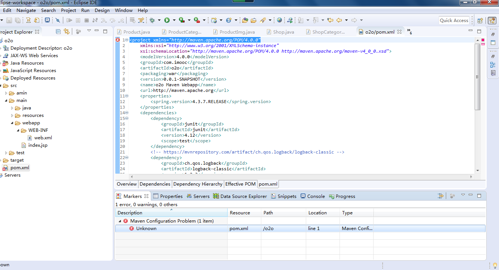Click the Open Web Browser globe icon
The image size is (499, 270).
point(280,20)
